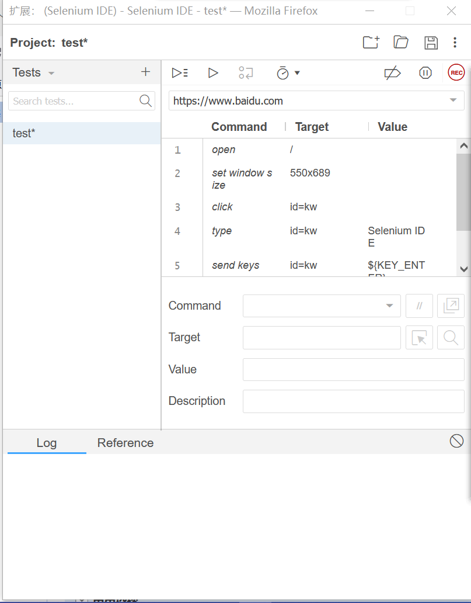This screenshot has height=603, width=471.
Task: Click the search magnifier in tests panel
Action: point(145,100)
